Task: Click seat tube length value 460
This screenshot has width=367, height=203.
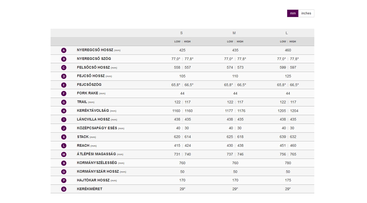Action: click(288, 50)
